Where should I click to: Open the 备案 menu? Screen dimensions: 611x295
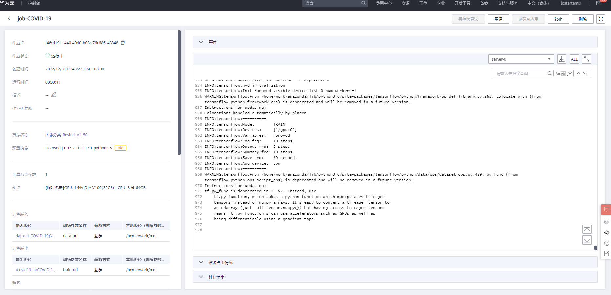[x=484, y=3]
